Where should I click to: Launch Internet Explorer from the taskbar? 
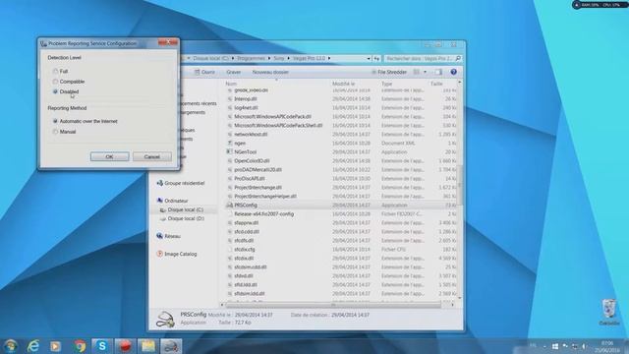[x=33, y=345]
